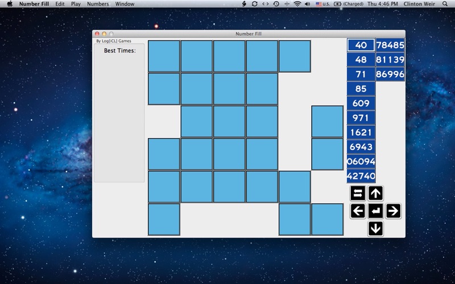
Task: Click the down arrow navigation button
Action: tap(375, 229)
